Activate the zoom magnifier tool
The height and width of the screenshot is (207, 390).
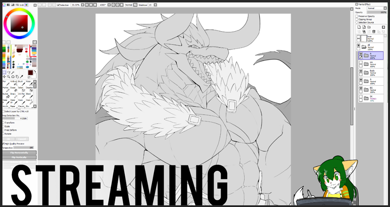[9, 77]
